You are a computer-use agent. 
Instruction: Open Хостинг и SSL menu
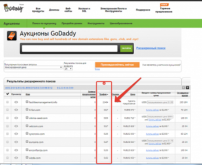pos(84,10)
